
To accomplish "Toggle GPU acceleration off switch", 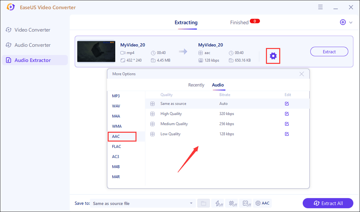I will [x=233, y=203].
